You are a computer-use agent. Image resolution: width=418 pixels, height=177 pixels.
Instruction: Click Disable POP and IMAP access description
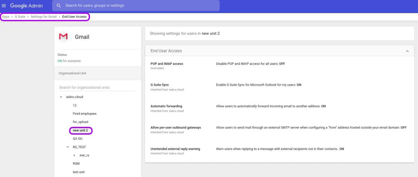pos(250,64)
